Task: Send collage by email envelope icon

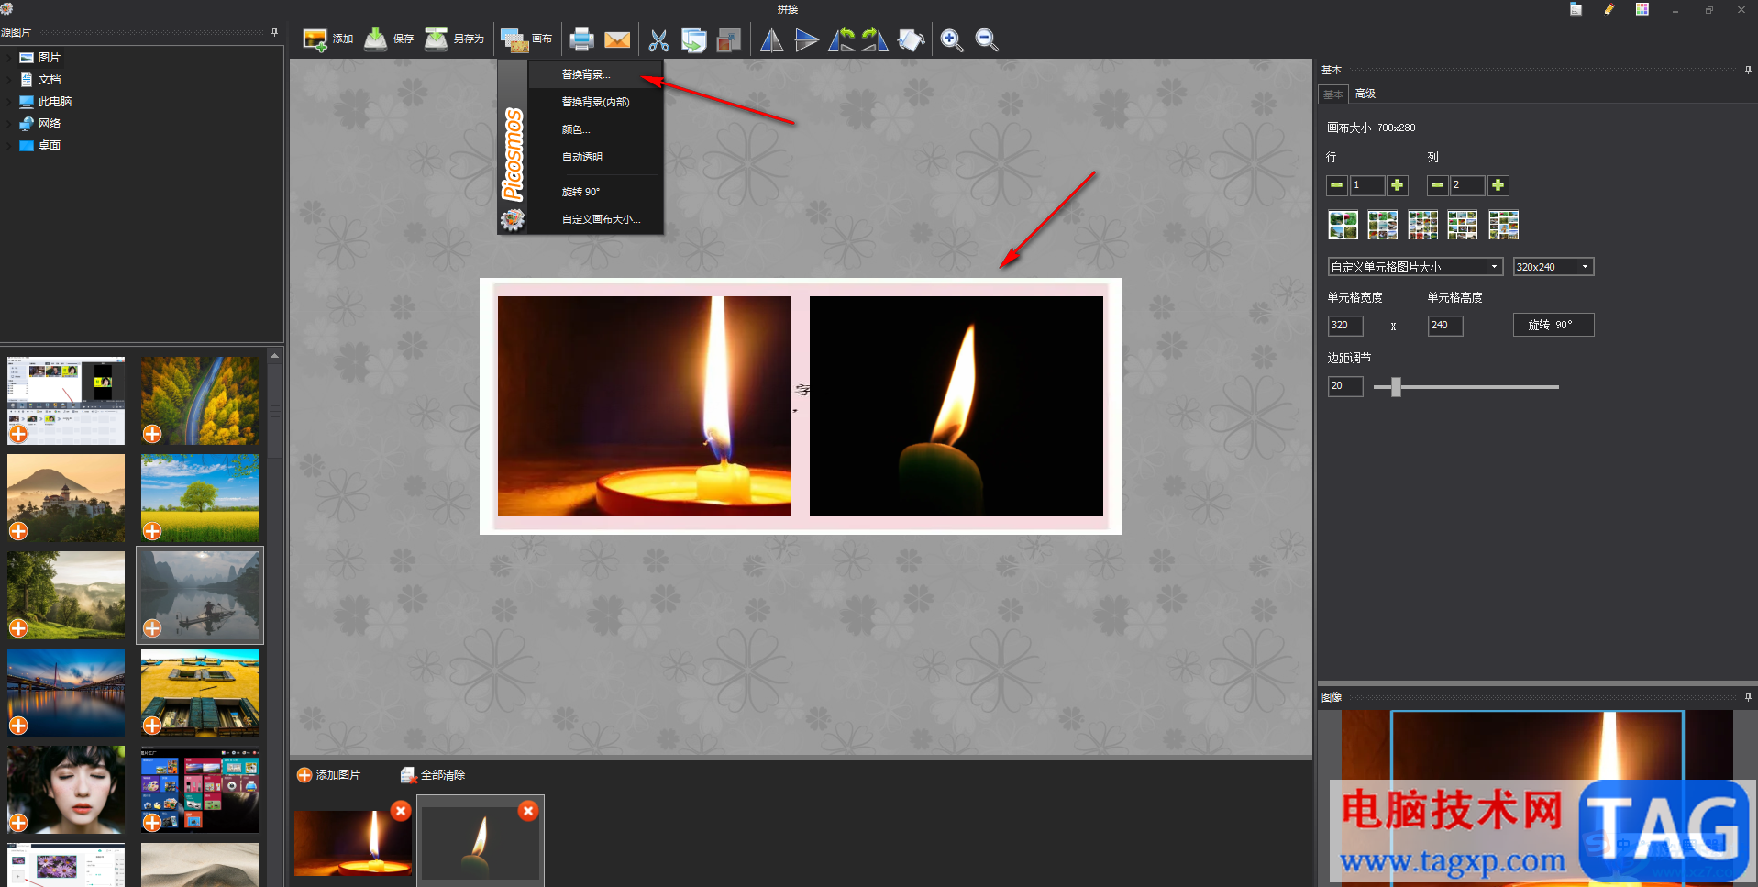Action: pos(617,39)
